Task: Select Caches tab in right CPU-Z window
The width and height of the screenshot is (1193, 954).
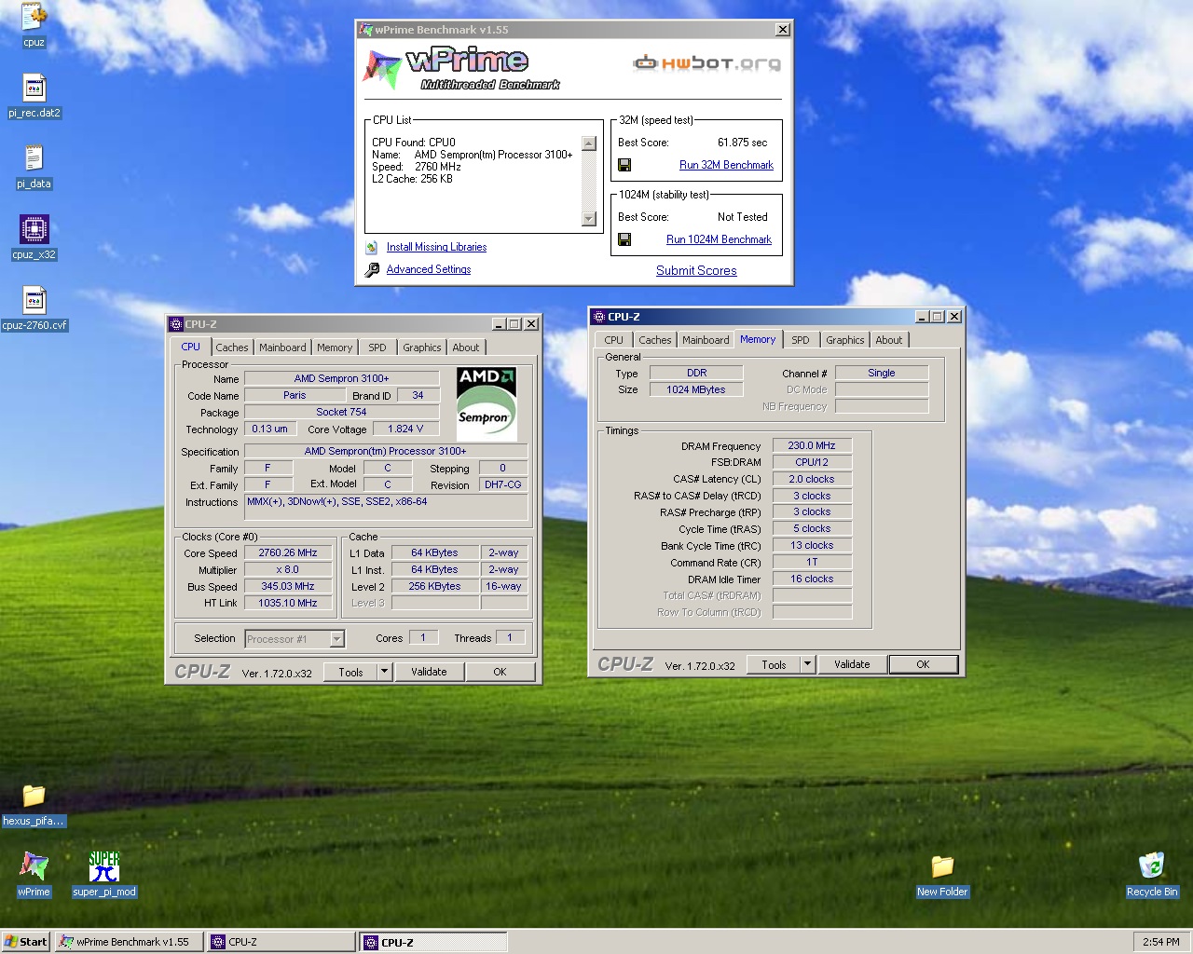Action: click(655, 340)
